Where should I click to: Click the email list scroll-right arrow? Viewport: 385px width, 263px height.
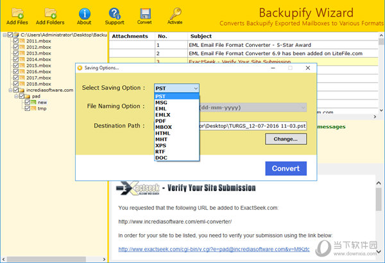[375, 117]
